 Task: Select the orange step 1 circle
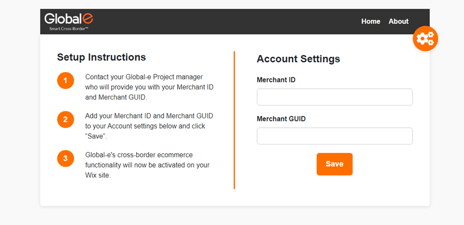pyautogui.click(x=65, y=80)
